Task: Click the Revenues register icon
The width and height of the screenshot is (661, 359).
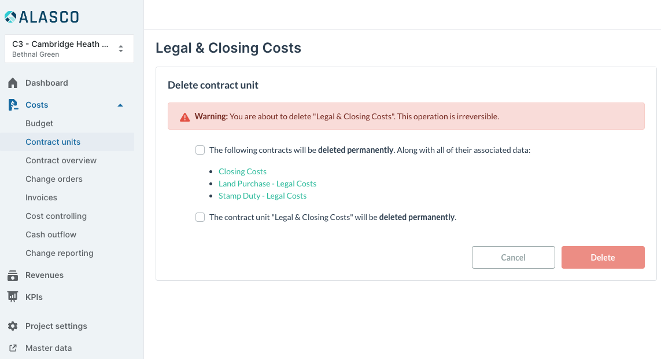Action: [x=13, y=276]
